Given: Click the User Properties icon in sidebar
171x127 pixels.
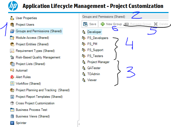Looking at the screenshot, I should pyautogui.click(x=12, y=18).
